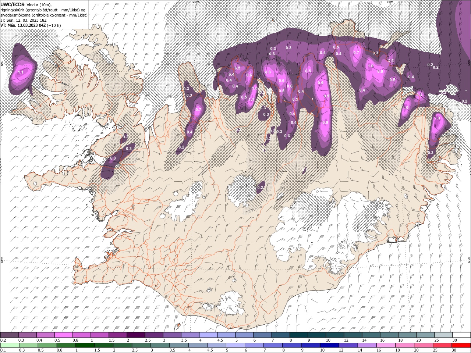This screenshot has width=471, height=353.
Task: Pick the white snow swatch at 30
Action: 461,335
